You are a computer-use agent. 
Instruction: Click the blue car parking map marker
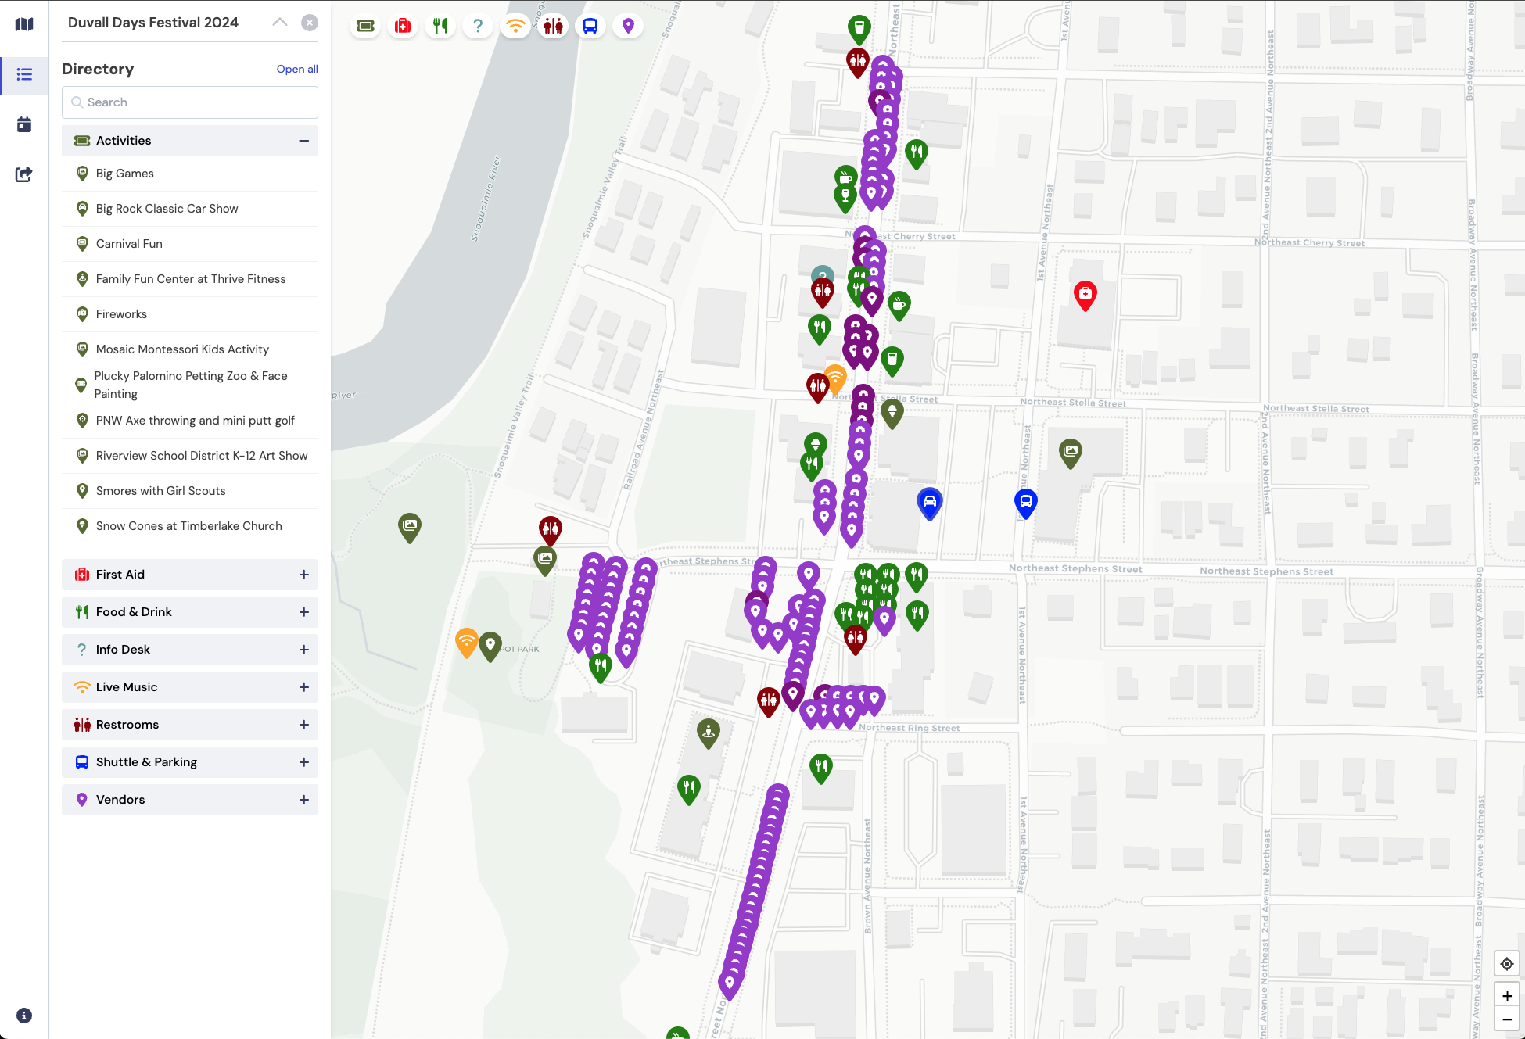[x=929, y=503]
